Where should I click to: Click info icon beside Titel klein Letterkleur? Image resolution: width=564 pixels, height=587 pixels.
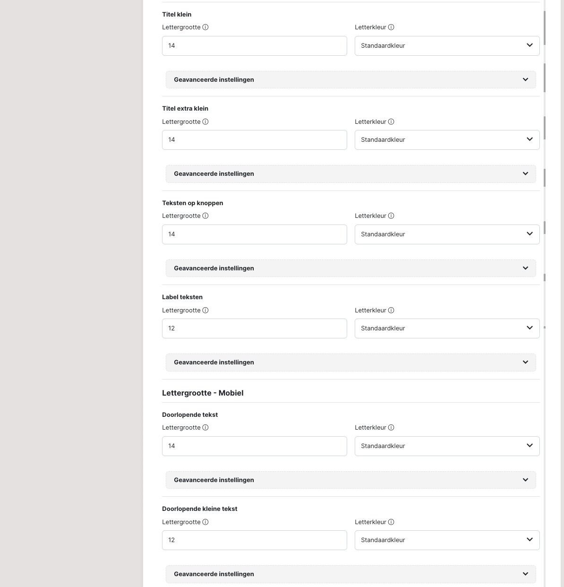tap(391, 27)
